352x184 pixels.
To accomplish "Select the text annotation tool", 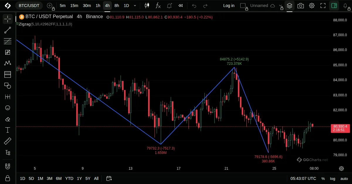I will (8, 130).
